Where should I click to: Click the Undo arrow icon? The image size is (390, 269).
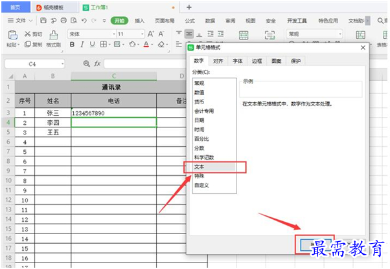coord(84,21)
